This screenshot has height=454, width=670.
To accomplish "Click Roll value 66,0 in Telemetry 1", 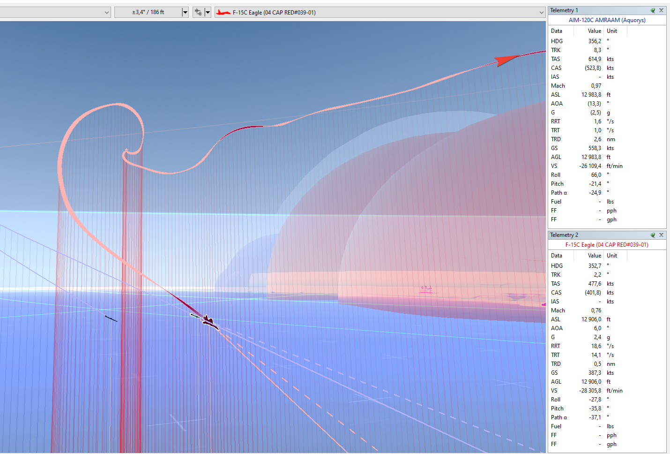I will (596, 175).
